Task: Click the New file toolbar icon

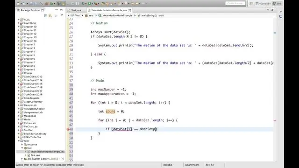Action: tap(19, 3)
